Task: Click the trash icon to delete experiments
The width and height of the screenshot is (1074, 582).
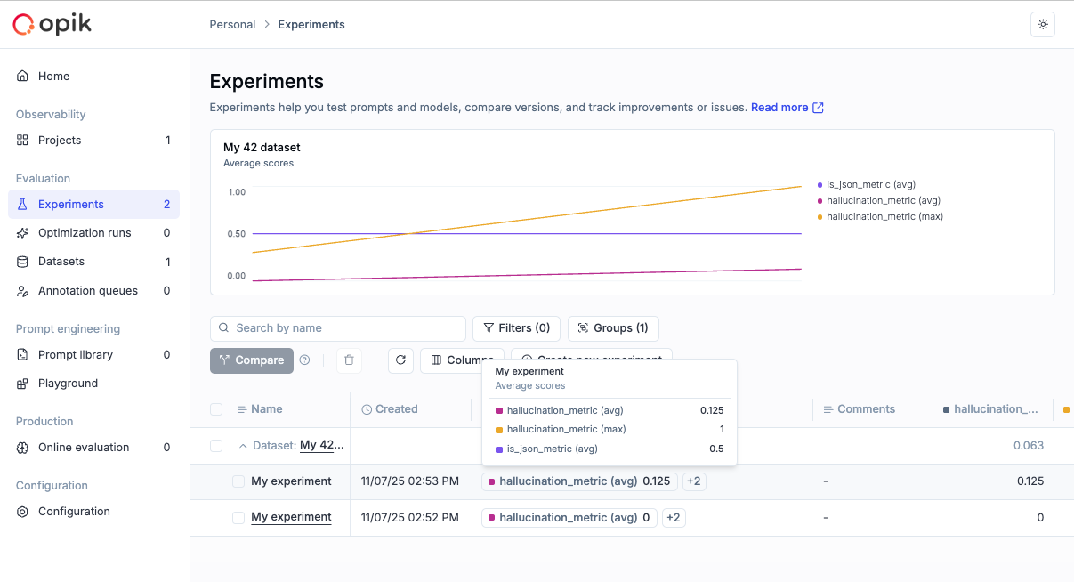Action: click(349, 360)
